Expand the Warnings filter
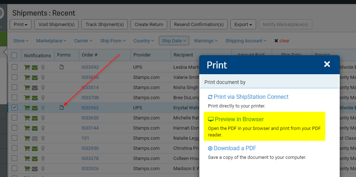Screen dimensions: 356x177 pos(206,41)
